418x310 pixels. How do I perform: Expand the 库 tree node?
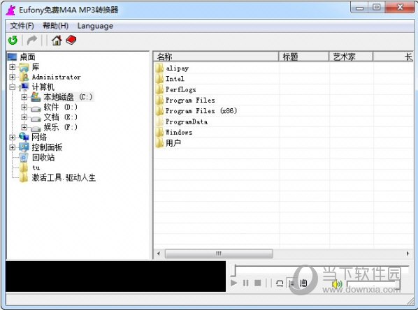[x=13, y=67]
